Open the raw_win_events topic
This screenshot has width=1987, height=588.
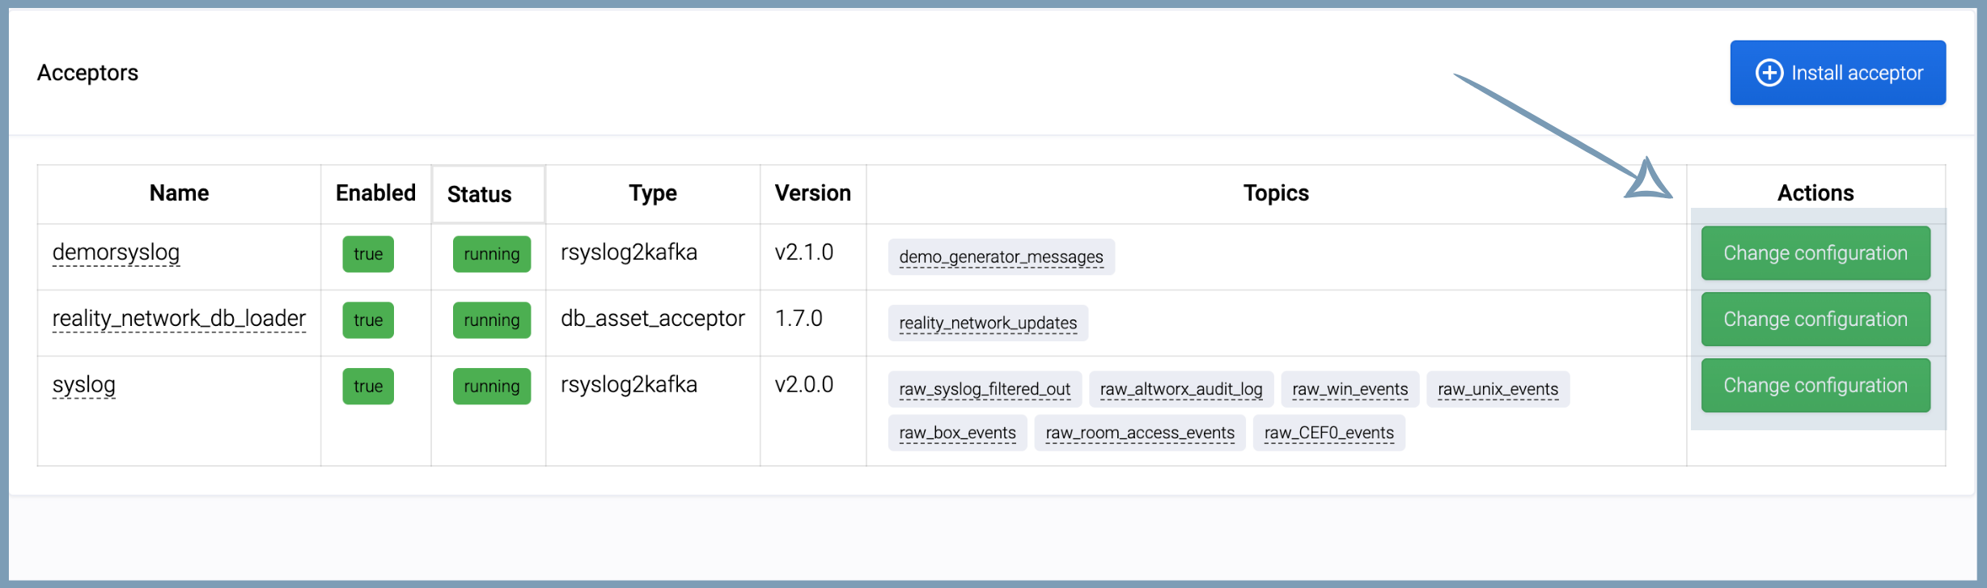(x=1349, y=390)
